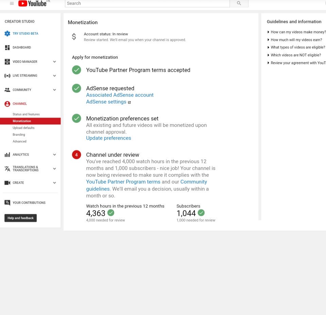
Task: Click '1,000 needed for review' text
Action: click(x=196, y=220)
